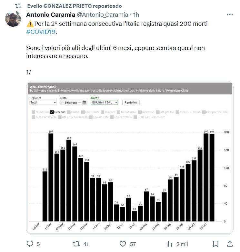This screenshot has height=252, width=240.
Task: Open tweet view analytics icon
Action: tap(169, 244)
